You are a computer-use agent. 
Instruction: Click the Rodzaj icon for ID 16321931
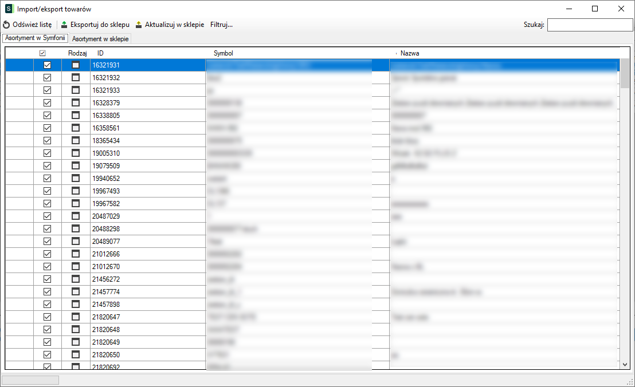click(x=76, y=65)
